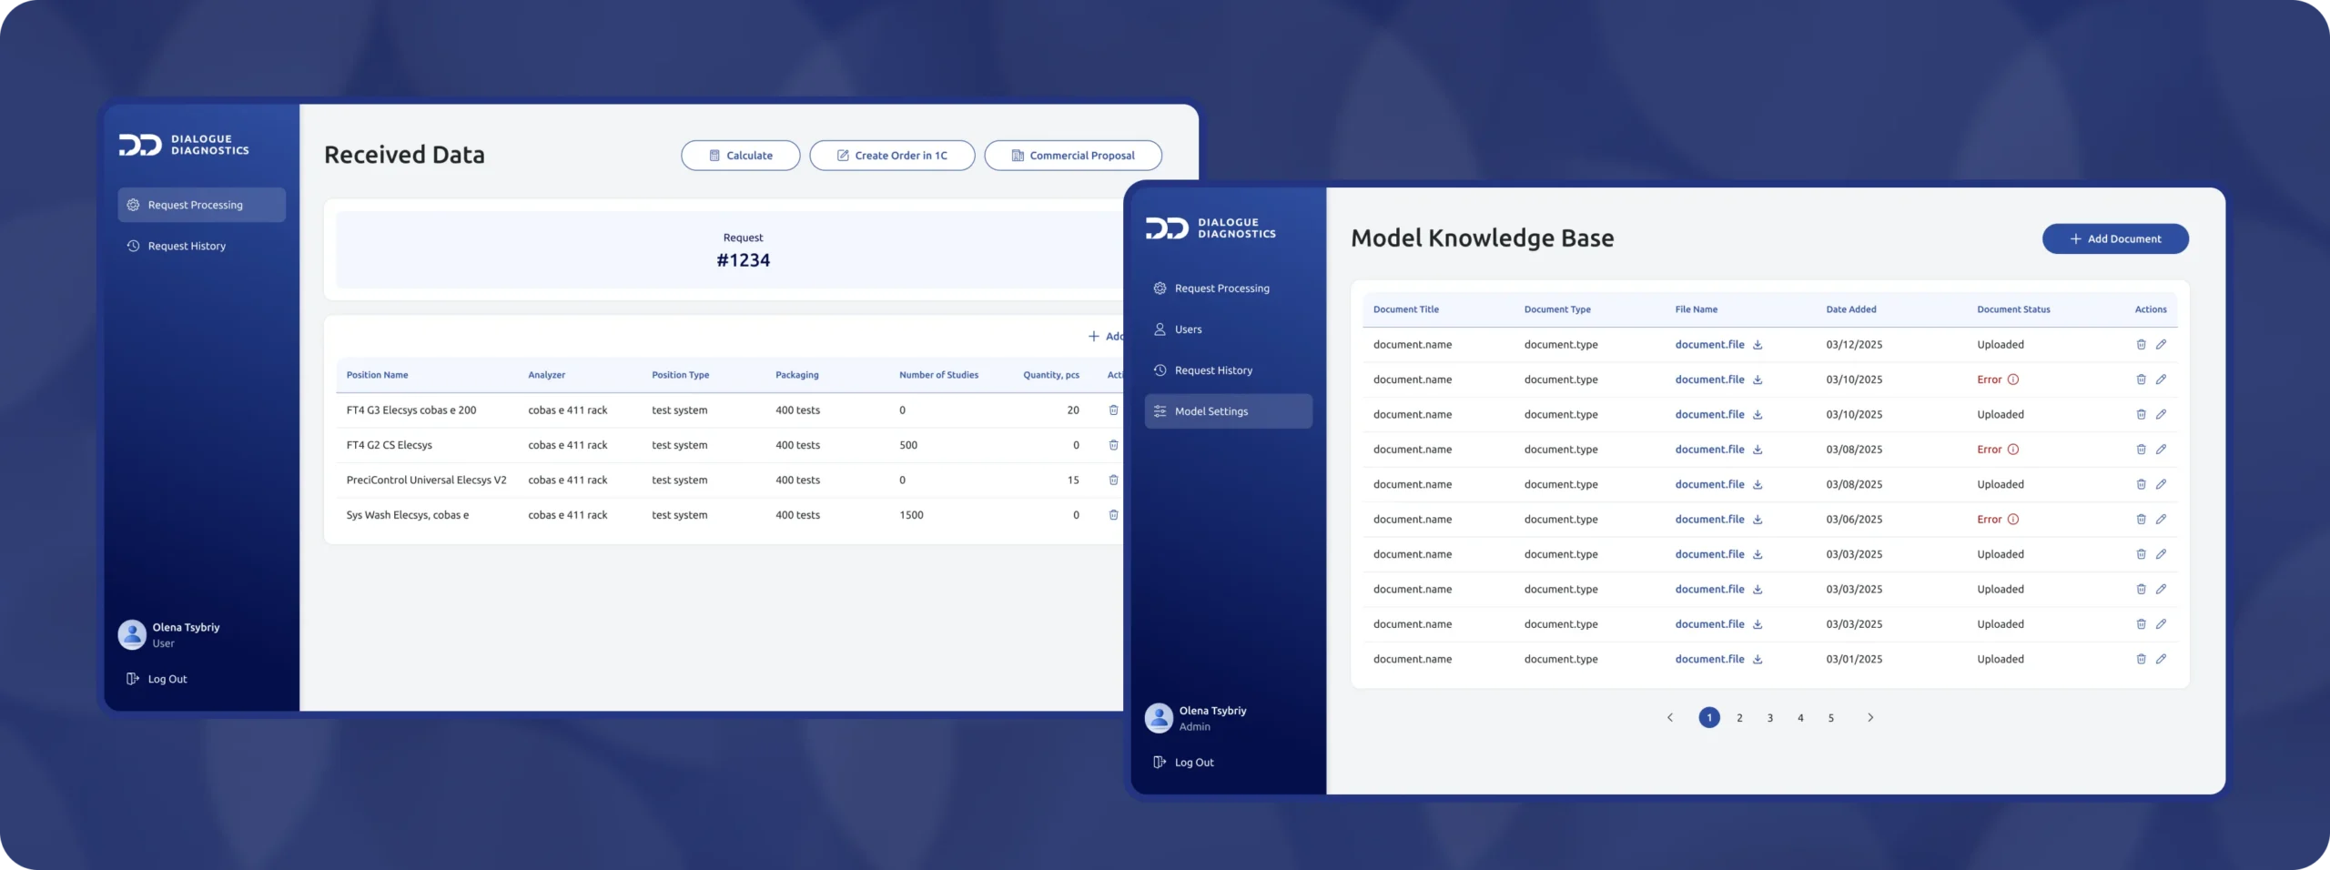Open the Commercial Proposal
This screenshot has width=2330, height=870.
[x=1072, y=156]
